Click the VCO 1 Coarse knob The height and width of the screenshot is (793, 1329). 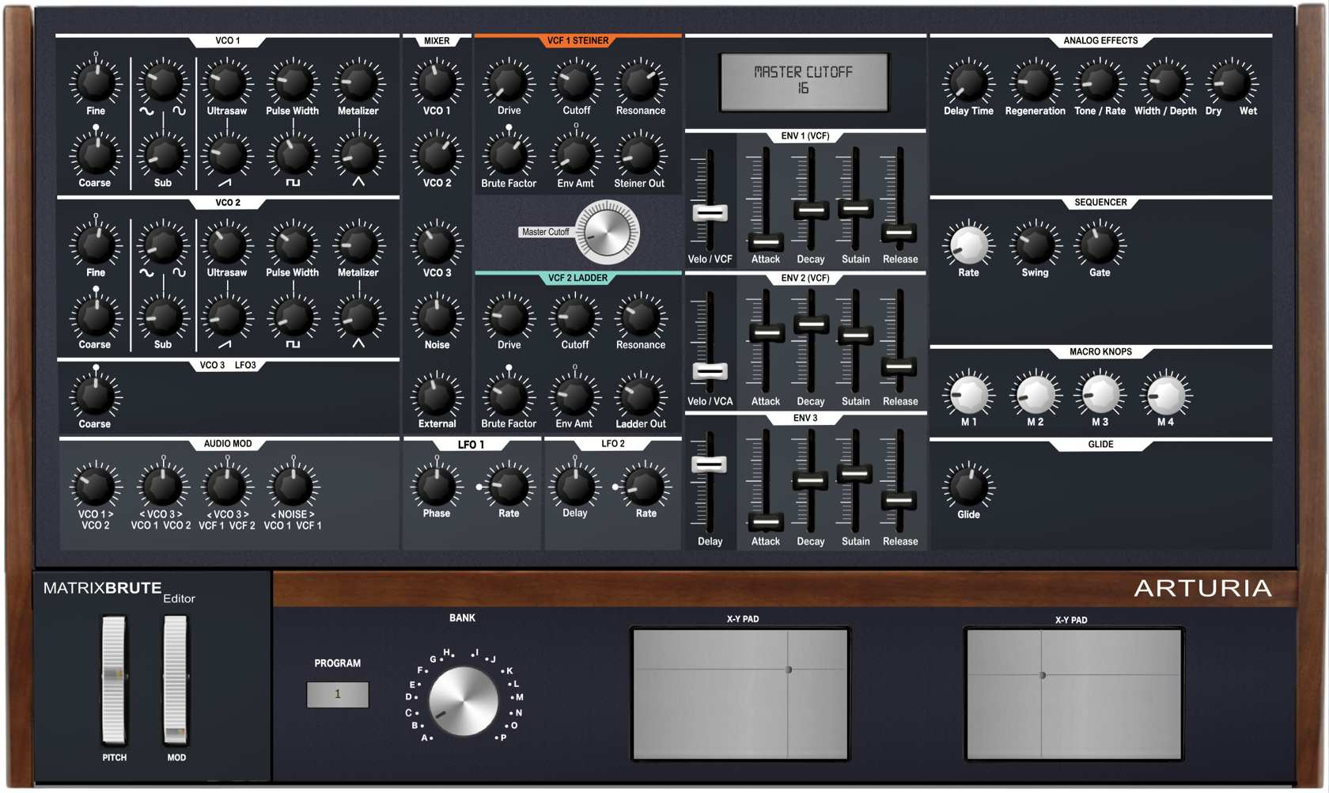(96, 154)
